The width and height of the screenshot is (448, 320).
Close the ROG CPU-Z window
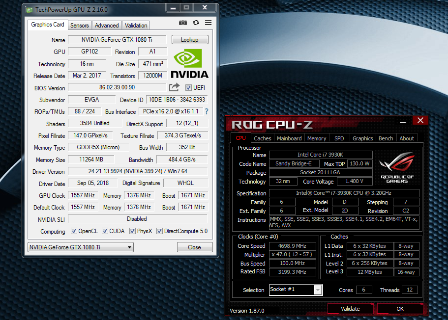[x=420, y=120]
